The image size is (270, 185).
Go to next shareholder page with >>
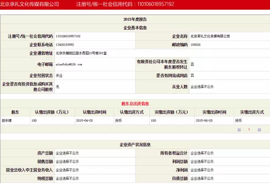(x=259, y=129)
